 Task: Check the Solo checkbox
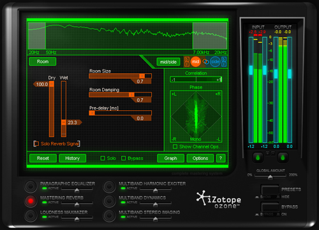point(103,158)
